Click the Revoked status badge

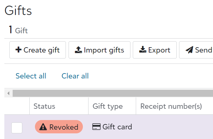click(x=59, y=127)
